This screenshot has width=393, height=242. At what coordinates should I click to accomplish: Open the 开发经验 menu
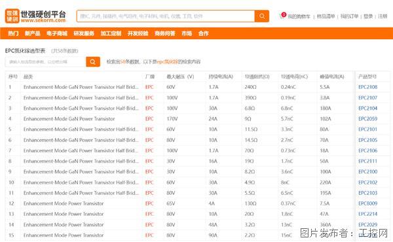(x=138, y=33)
